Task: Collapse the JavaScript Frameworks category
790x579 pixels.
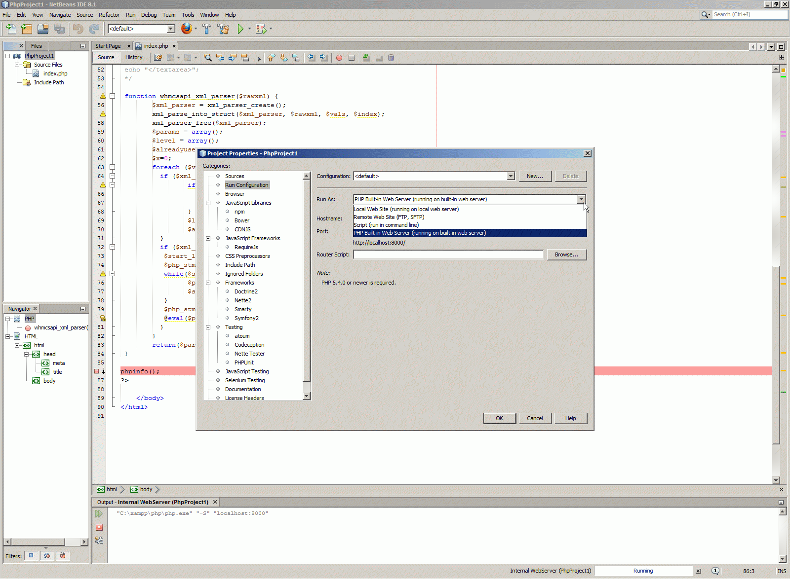Action: [x=208, y=238]
